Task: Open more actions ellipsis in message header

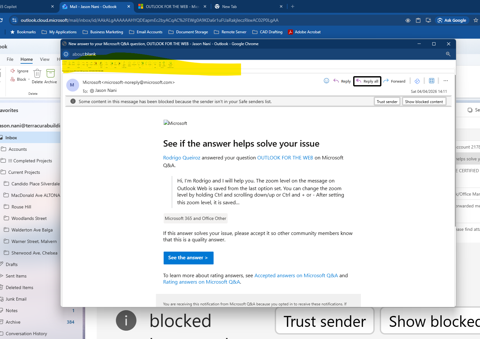Action: (x=446, y=81)
